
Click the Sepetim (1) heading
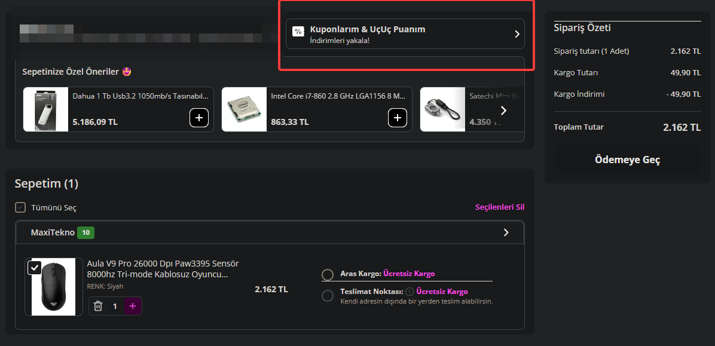47,183
